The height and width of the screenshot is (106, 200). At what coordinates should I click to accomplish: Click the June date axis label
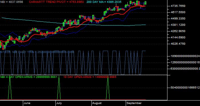tap(27, 103)
